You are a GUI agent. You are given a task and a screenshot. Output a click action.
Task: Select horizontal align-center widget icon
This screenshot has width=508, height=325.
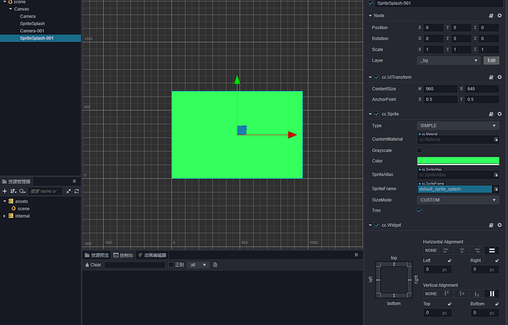(462, 250)
